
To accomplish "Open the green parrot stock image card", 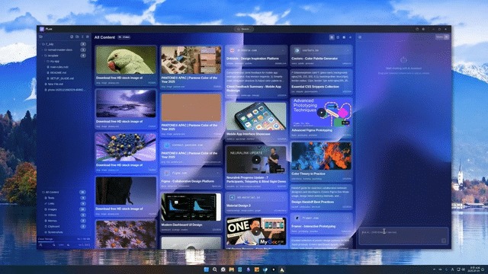I will pos(126,65).
